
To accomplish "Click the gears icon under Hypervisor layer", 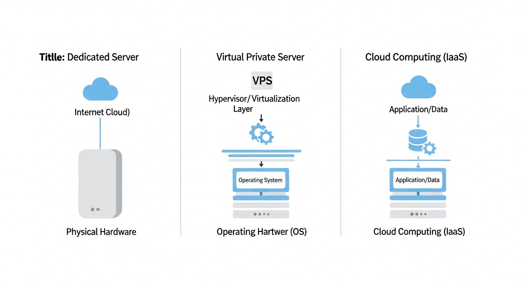I will [261, 134].
